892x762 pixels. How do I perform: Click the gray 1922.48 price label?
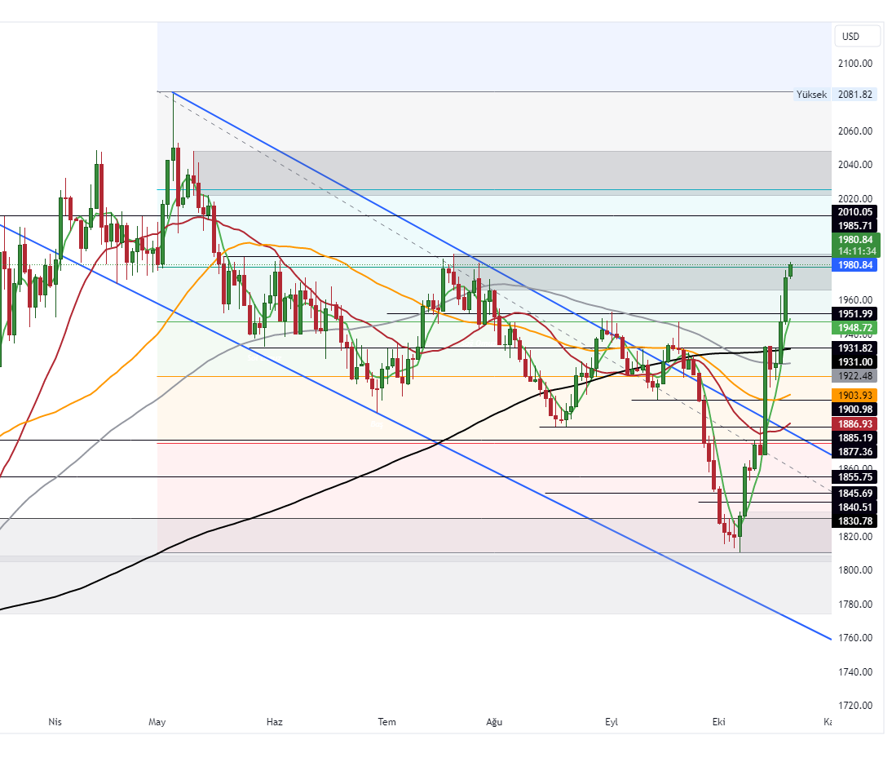pyautogui.click(x=855, y=376)
